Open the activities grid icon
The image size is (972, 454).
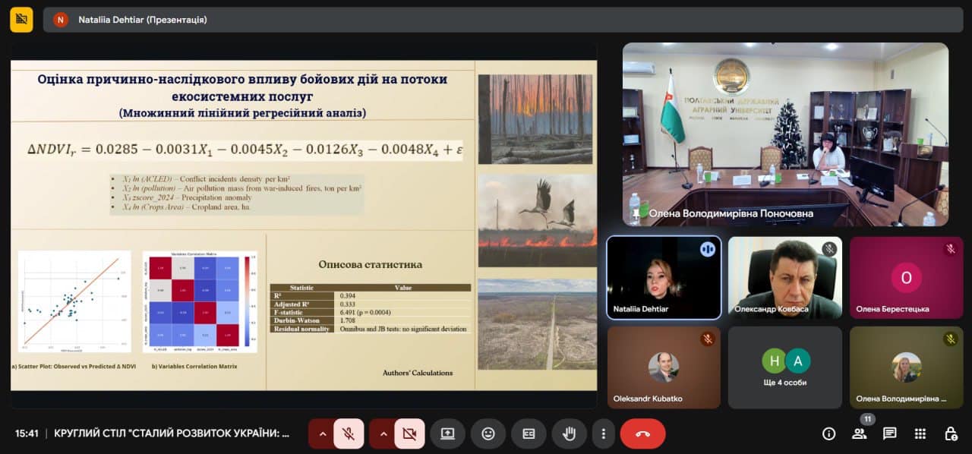pyautogui.click(x=920, y=434)
